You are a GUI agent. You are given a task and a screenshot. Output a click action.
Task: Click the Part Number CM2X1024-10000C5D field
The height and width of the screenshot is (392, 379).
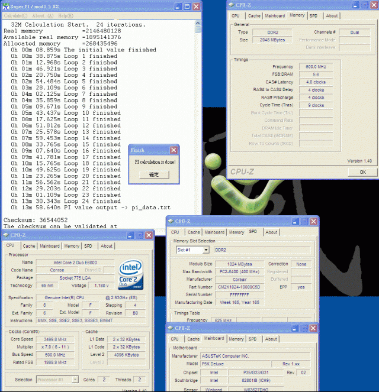239,287
